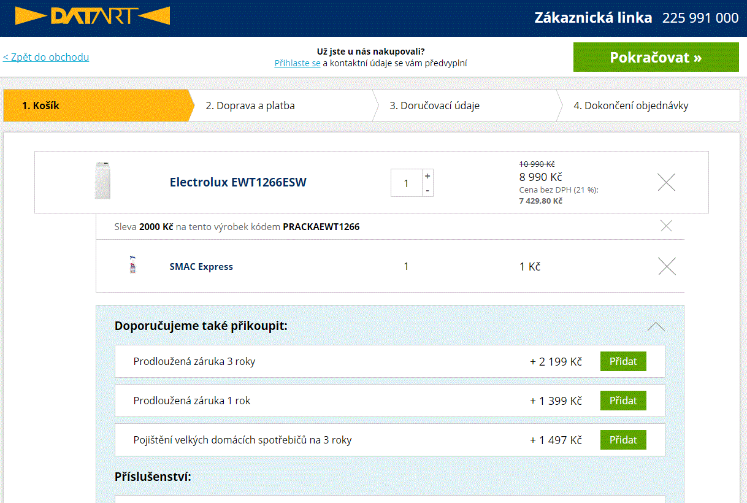
Task: Click the '+ 2 199 Kč' warranty price
Action: pos(556,361)
